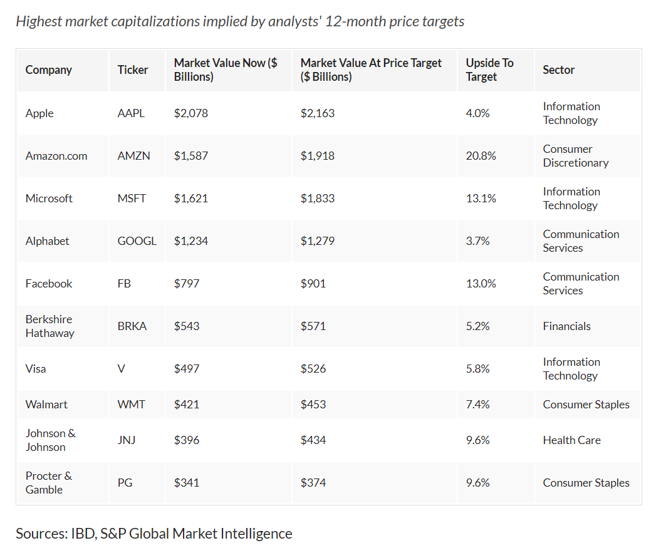
Task: Click Amazon's 20.8% upside to target
Action: click(481, 156)
